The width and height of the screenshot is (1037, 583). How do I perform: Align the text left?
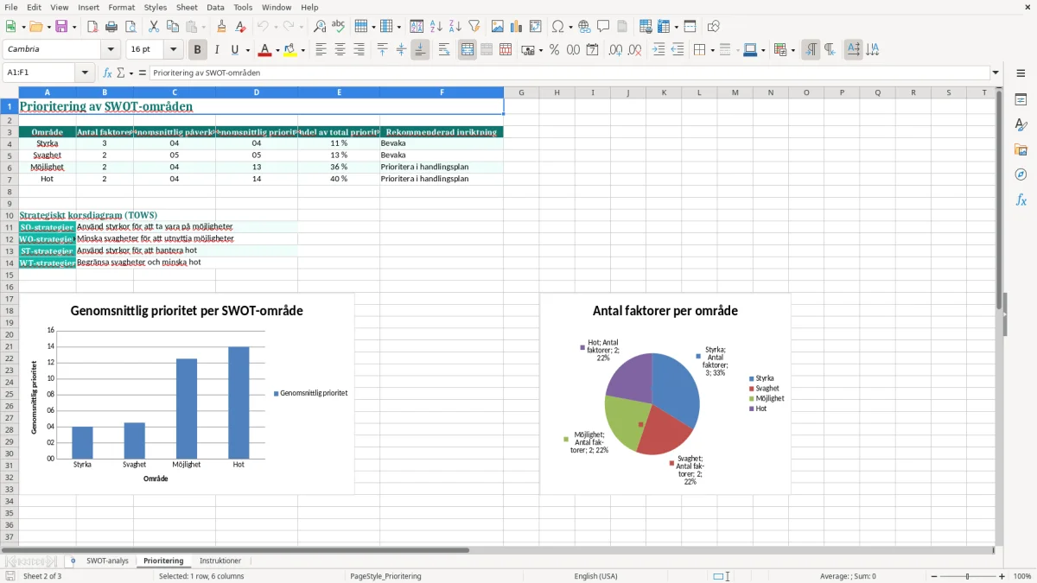(321, 50)
